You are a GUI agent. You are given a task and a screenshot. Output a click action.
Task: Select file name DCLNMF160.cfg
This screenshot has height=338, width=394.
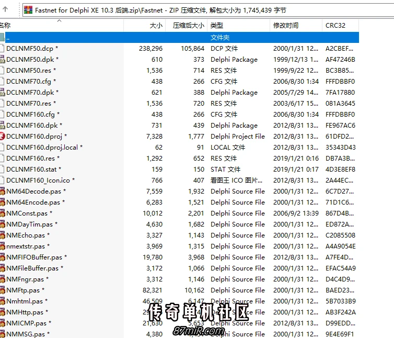pyautogui.click(x=33, y=115)
